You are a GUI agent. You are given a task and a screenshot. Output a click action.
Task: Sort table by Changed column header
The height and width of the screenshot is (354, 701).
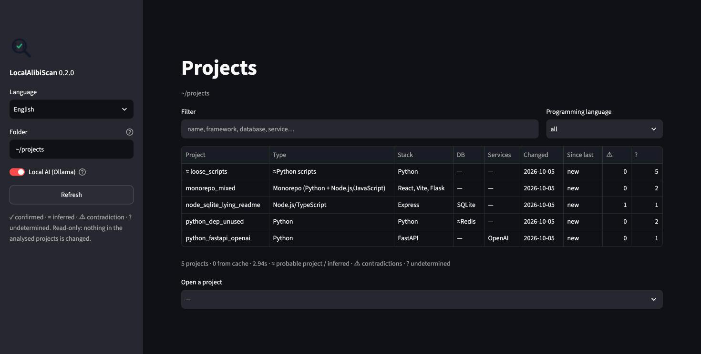(x=541, y=155)
